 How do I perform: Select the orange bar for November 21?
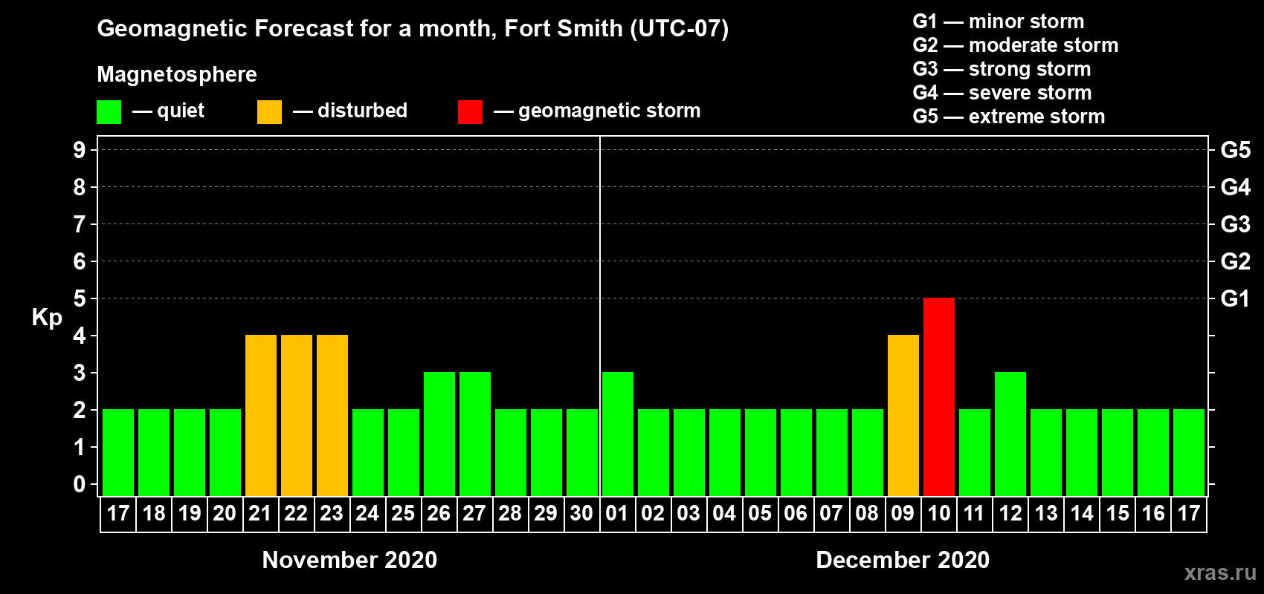tap(261, 415)
